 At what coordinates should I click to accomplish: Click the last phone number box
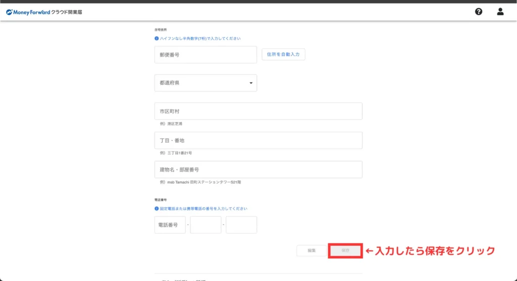[x=241, y=225]
